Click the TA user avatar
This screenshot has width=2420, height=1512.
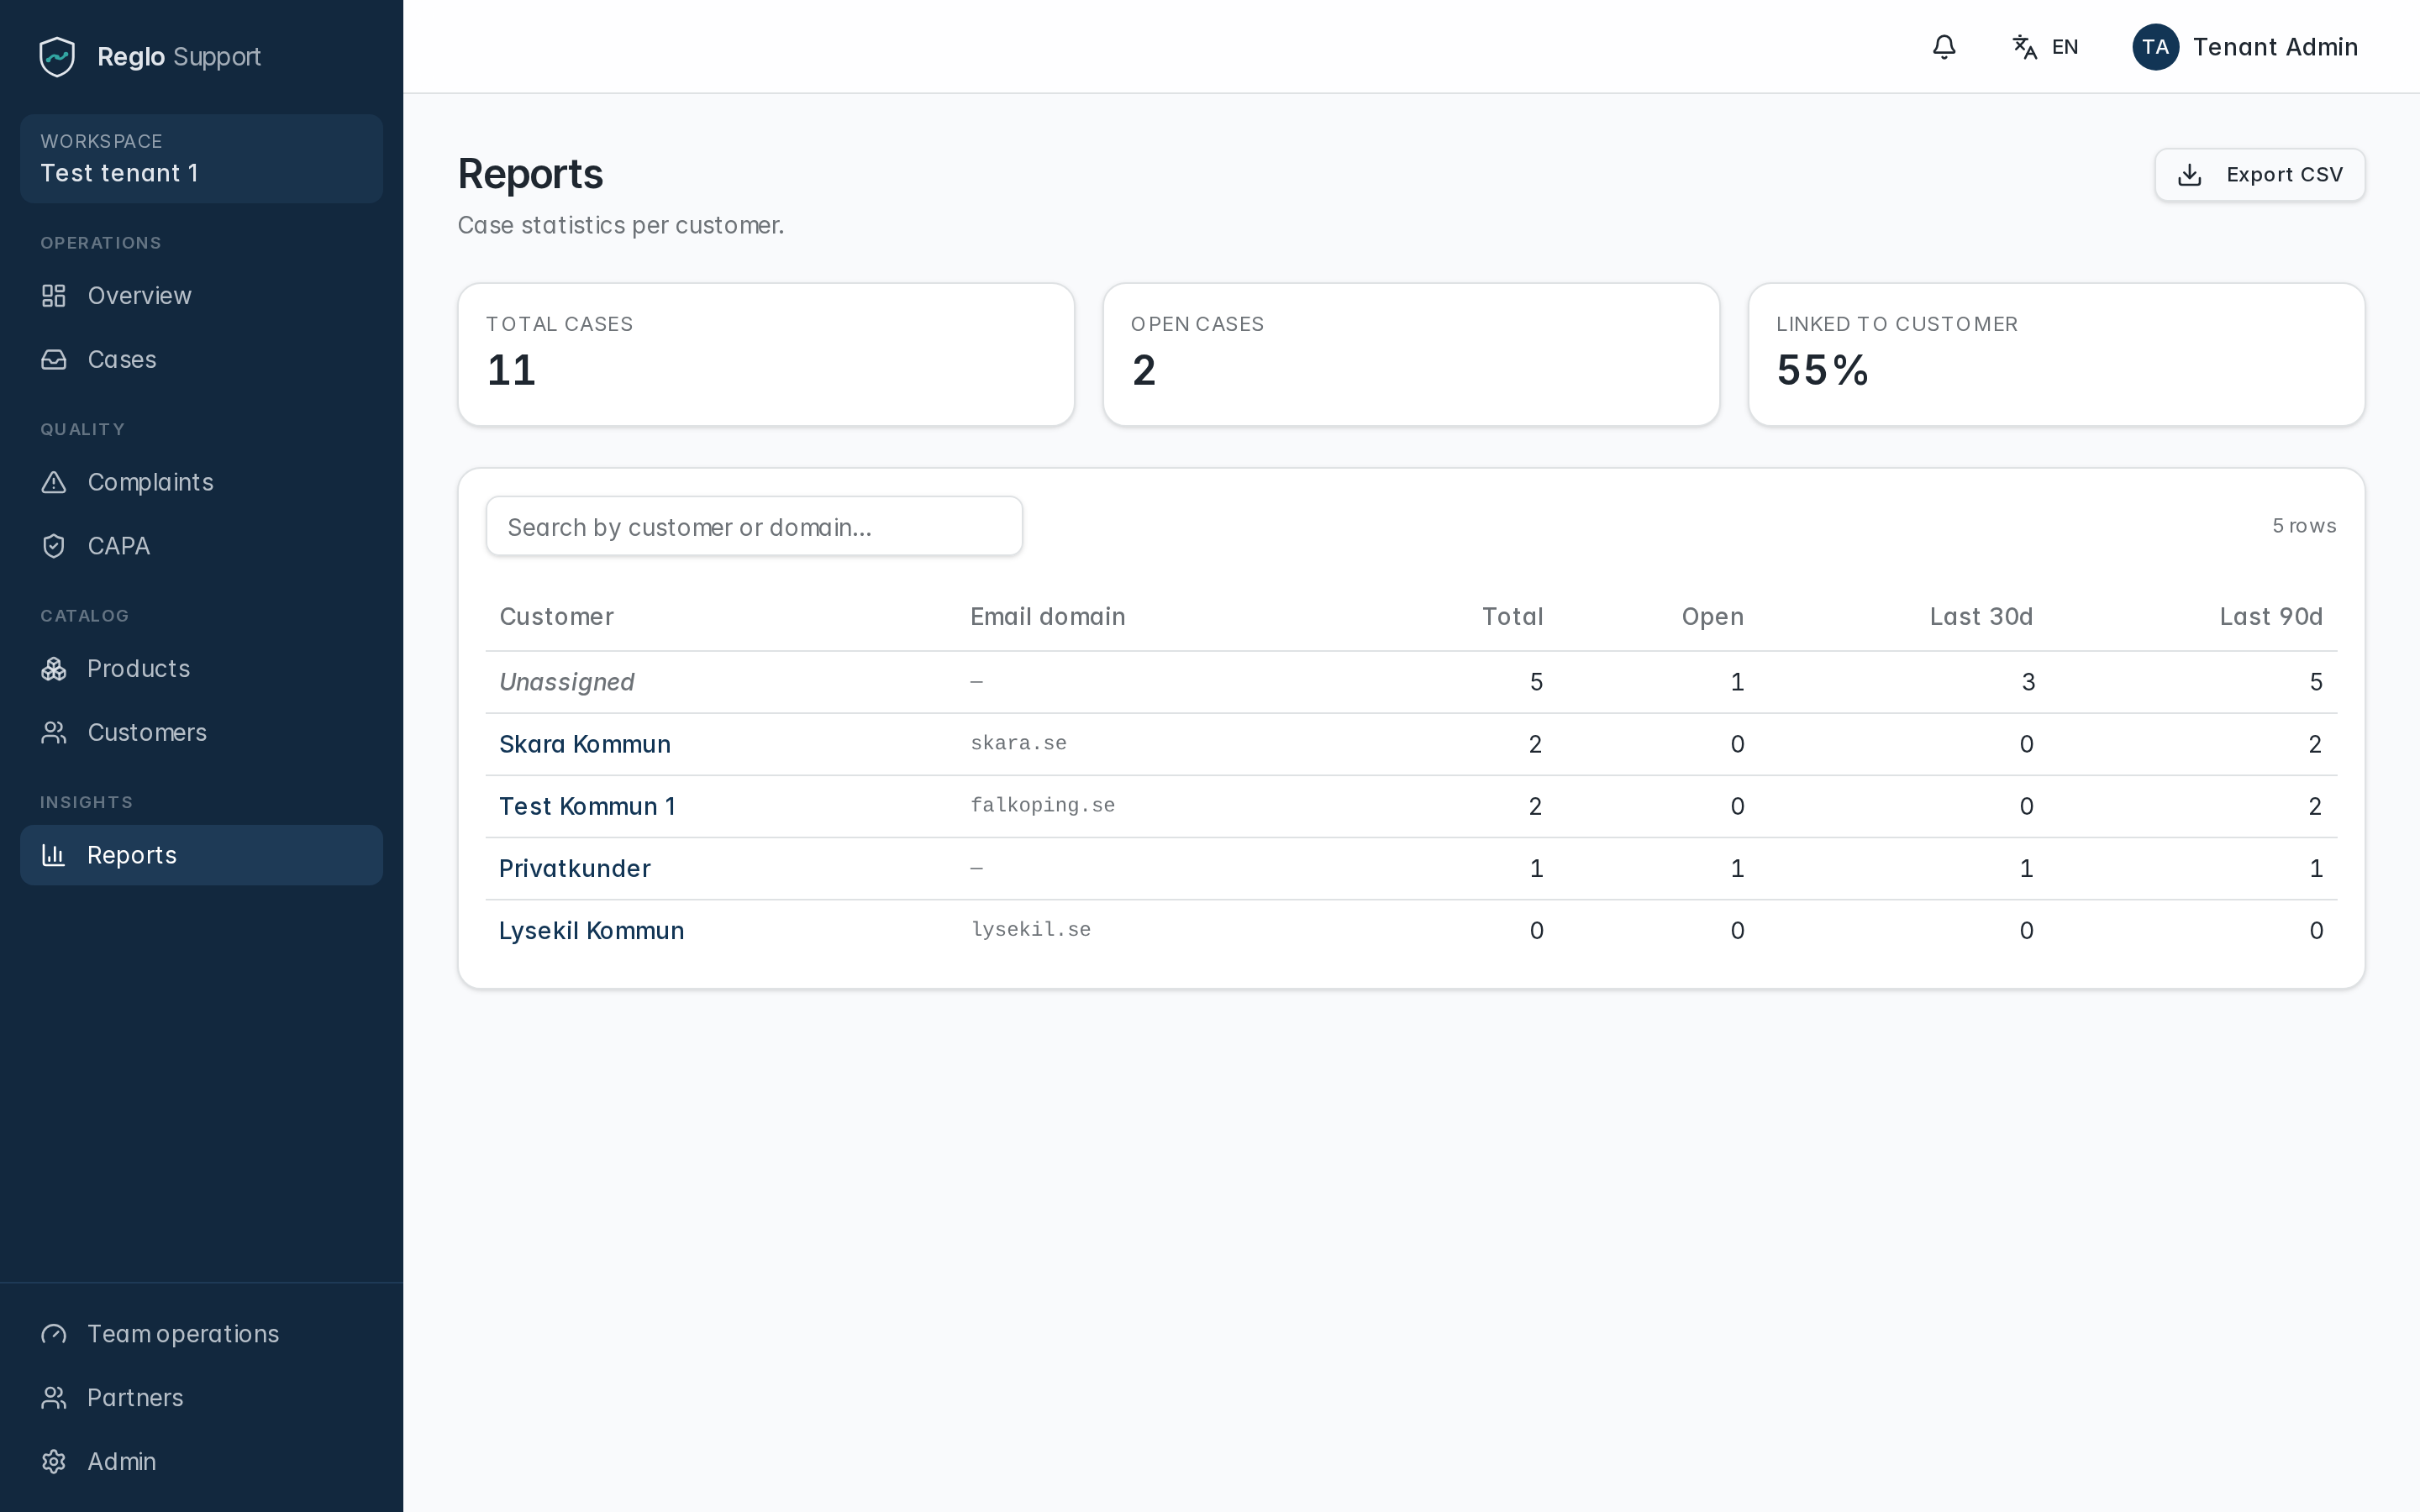point(2155,47)
